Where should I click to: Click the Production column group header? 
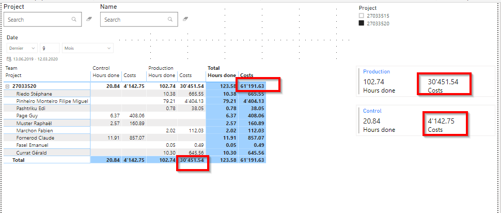161,68
